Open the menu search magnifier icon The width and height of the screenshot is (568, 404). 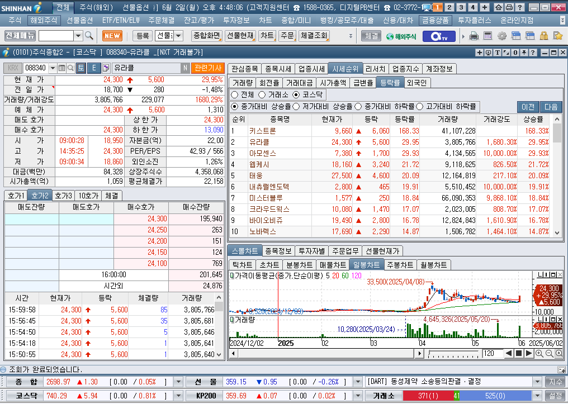click(89, 35)
